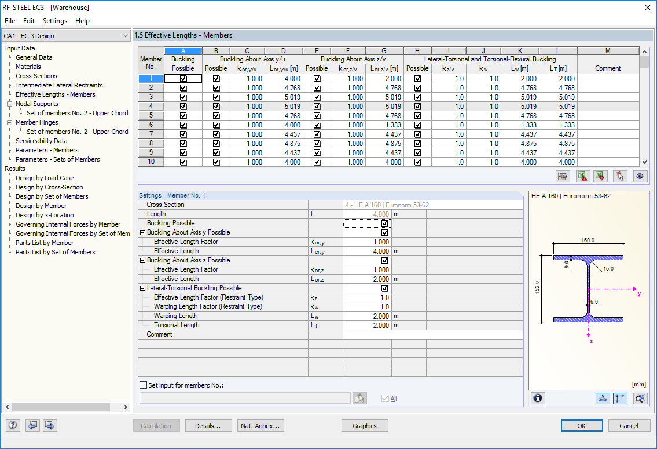
Task: Select member row 10 header
Action: [x=151, y=162]
